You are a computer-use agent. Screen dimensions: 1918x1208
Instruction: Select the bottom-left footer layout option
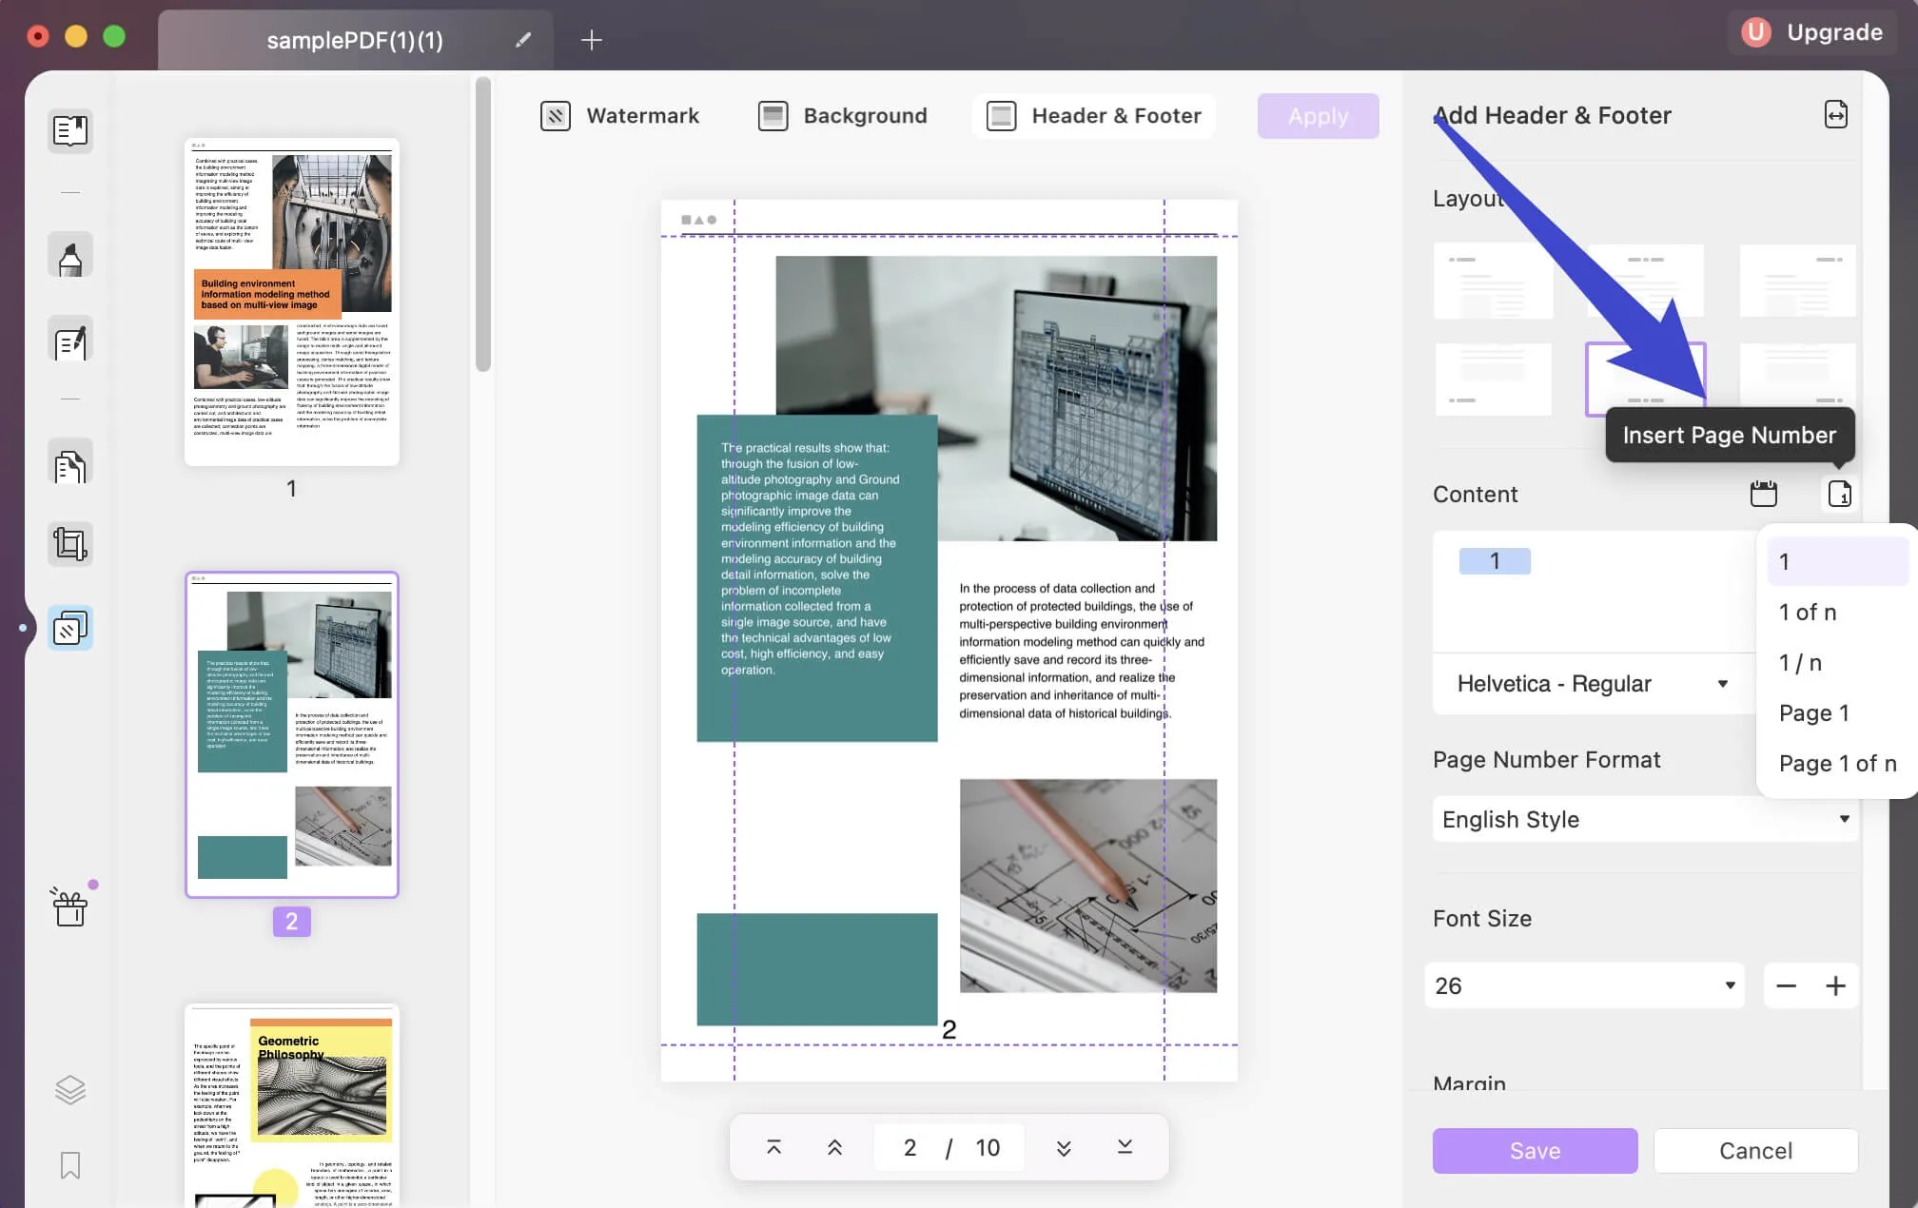point(1493,380)
